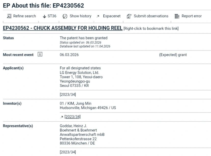Go to the Espacenet text label
The width and height of the screenshot is (211, 156).
[x=112, y=16]
